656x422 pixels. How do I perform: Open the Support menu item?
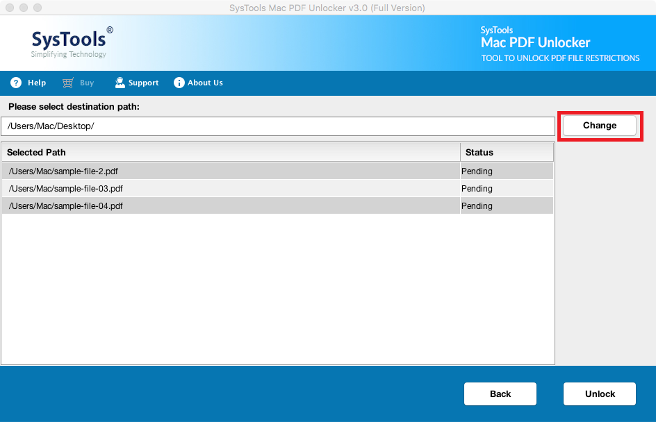click(x=136, y=83)
